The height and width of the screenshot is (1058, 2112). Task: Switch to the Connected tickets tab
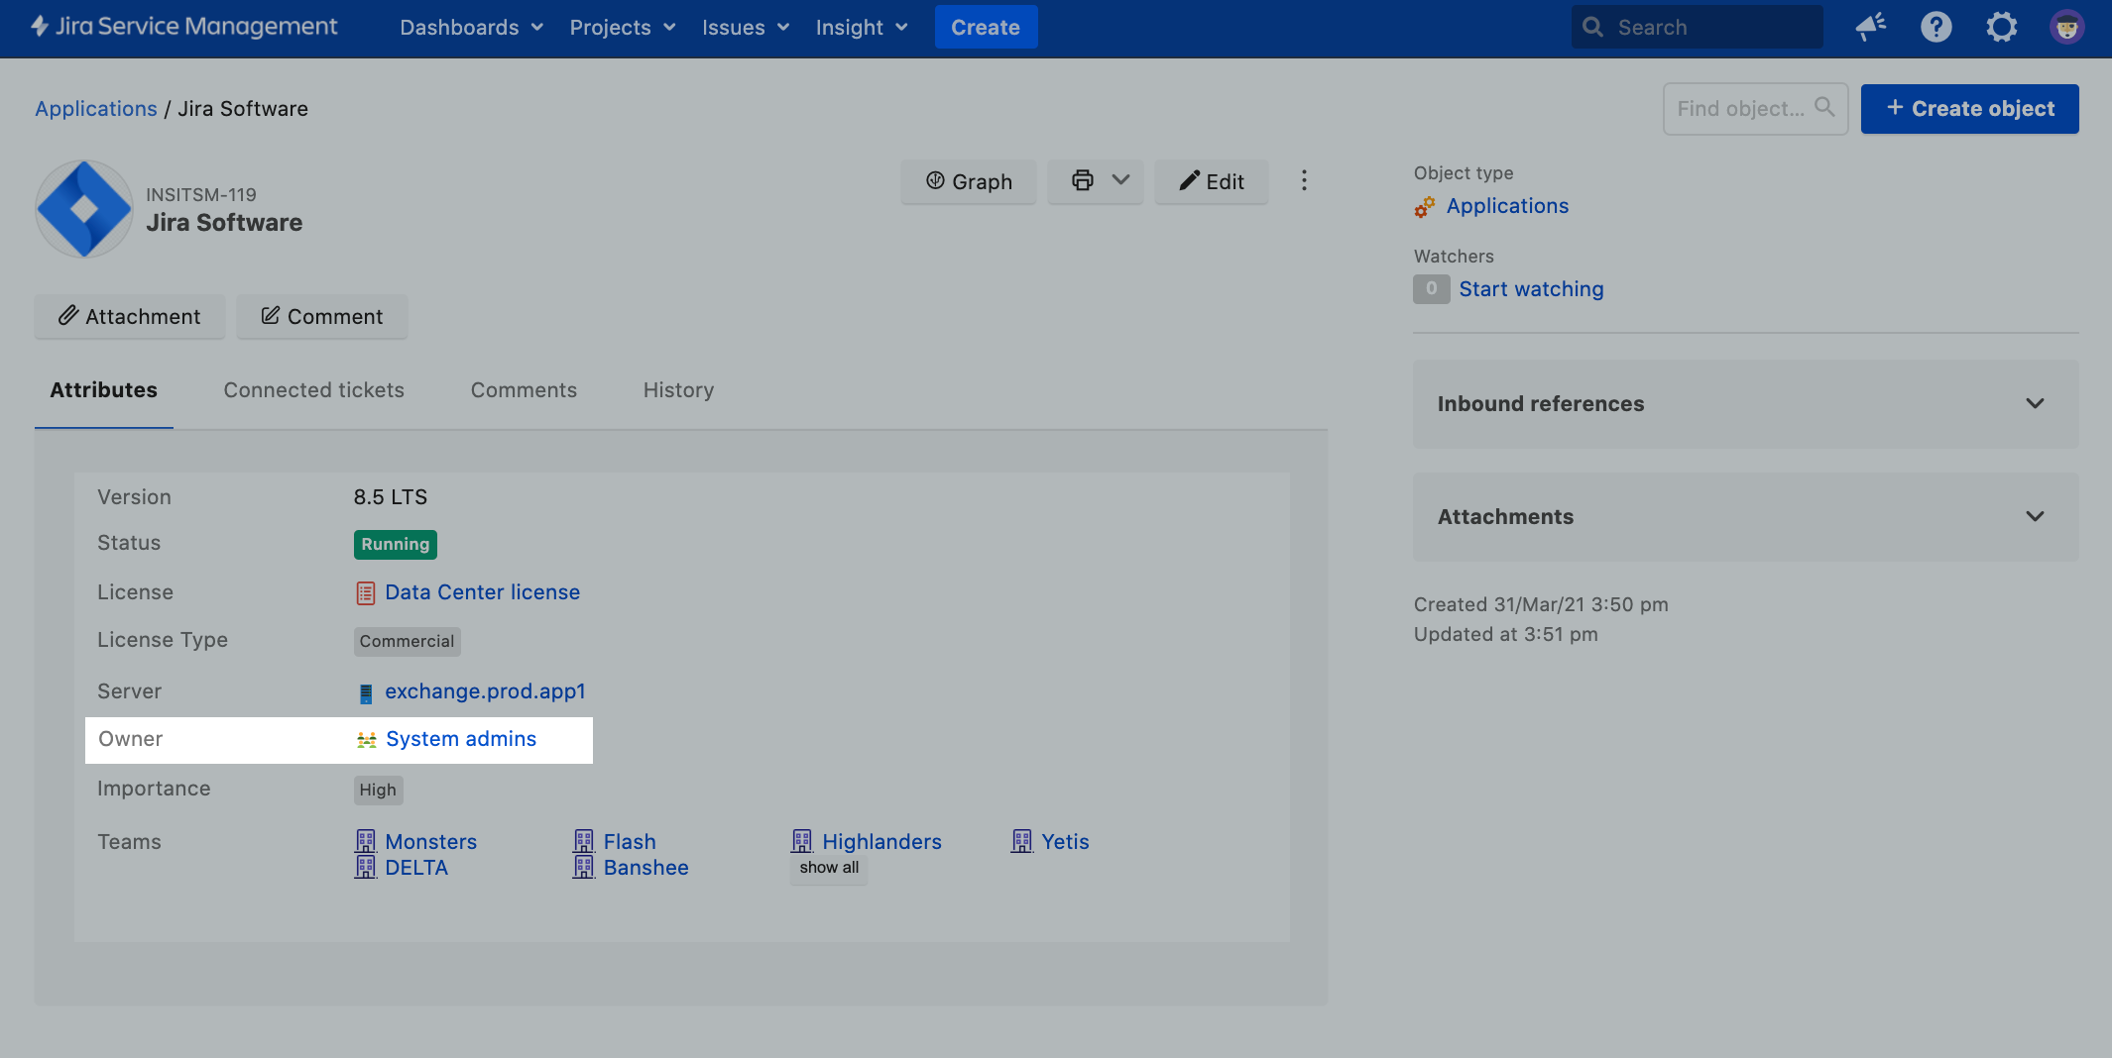pyautogui.click(x=313, y=390)
